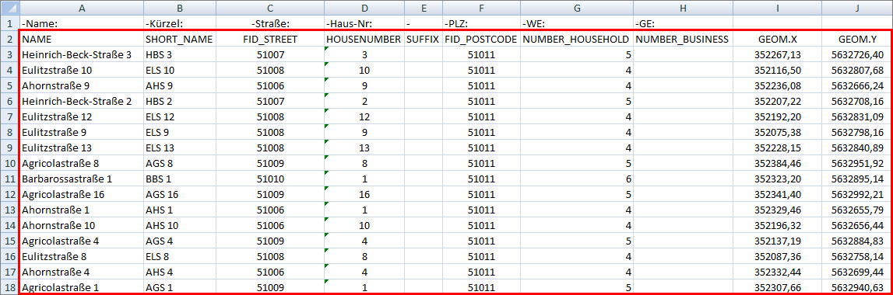This screenshot has width=893, height=295.
Task: Select cell Agricolastraße 1
Action: tap(82, 286)
